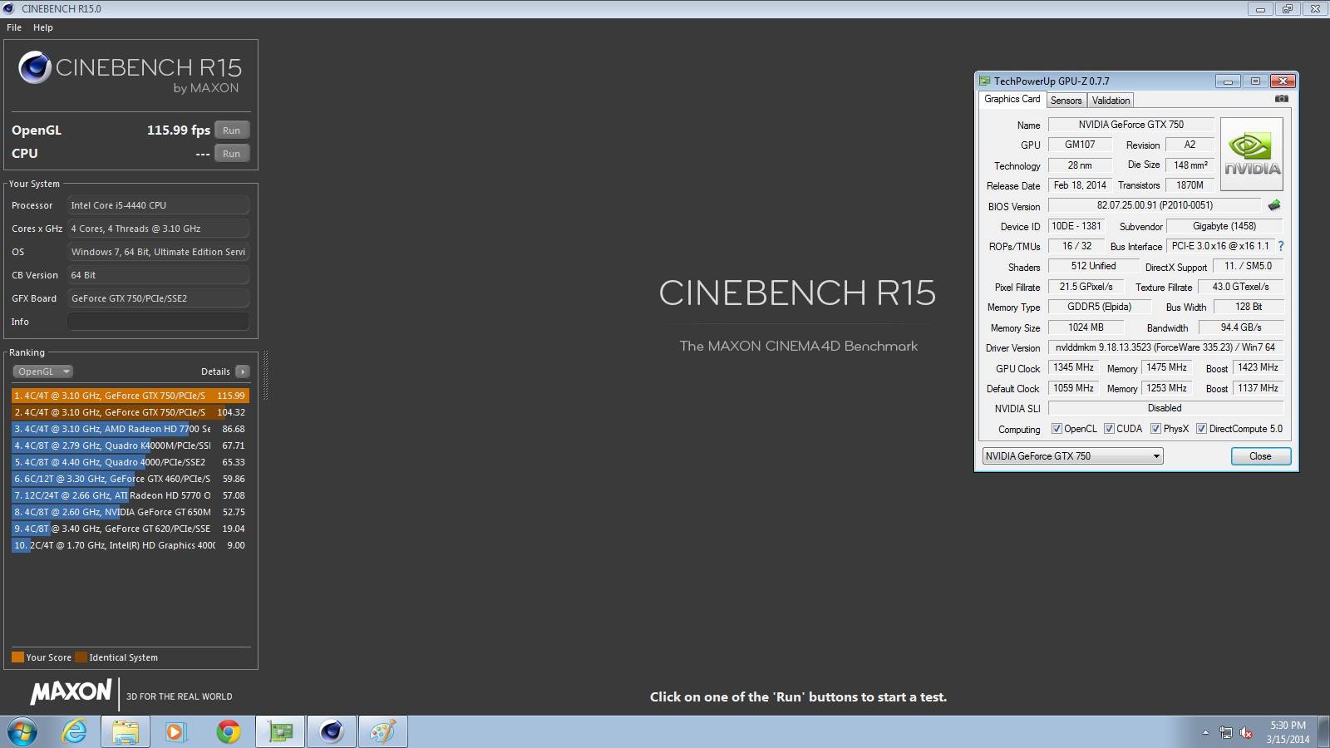Switch to the Sensors tab
Image resolution: width=1330 pixels, height=748 pixels.
click(1066, 101)
